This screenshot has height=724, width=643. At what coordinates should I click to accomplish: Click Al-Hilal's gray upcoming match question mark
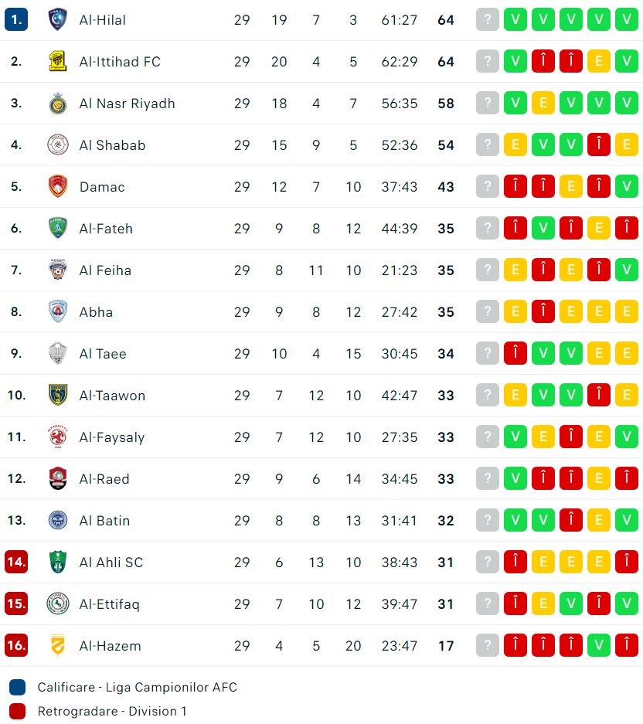487,19
